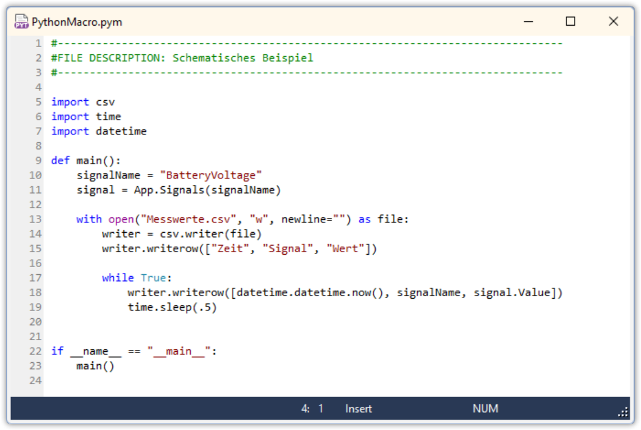Screen dimensions: 641x430
Task: Click the 'main()' call on line 23
Action: coord(95,366)
